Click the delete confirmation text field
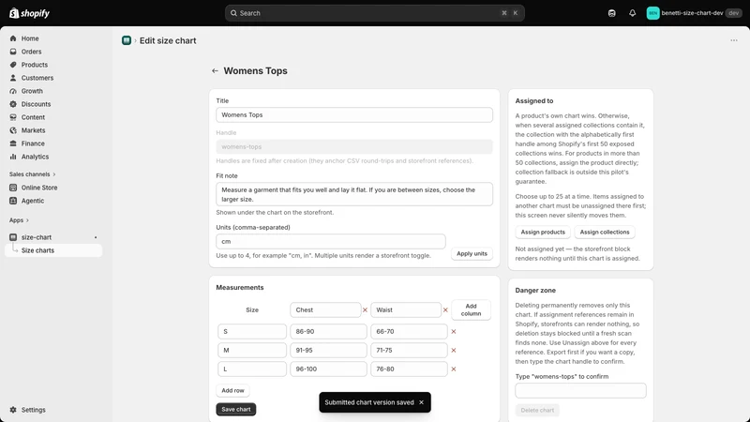750x422 pixels. [580, 390]
